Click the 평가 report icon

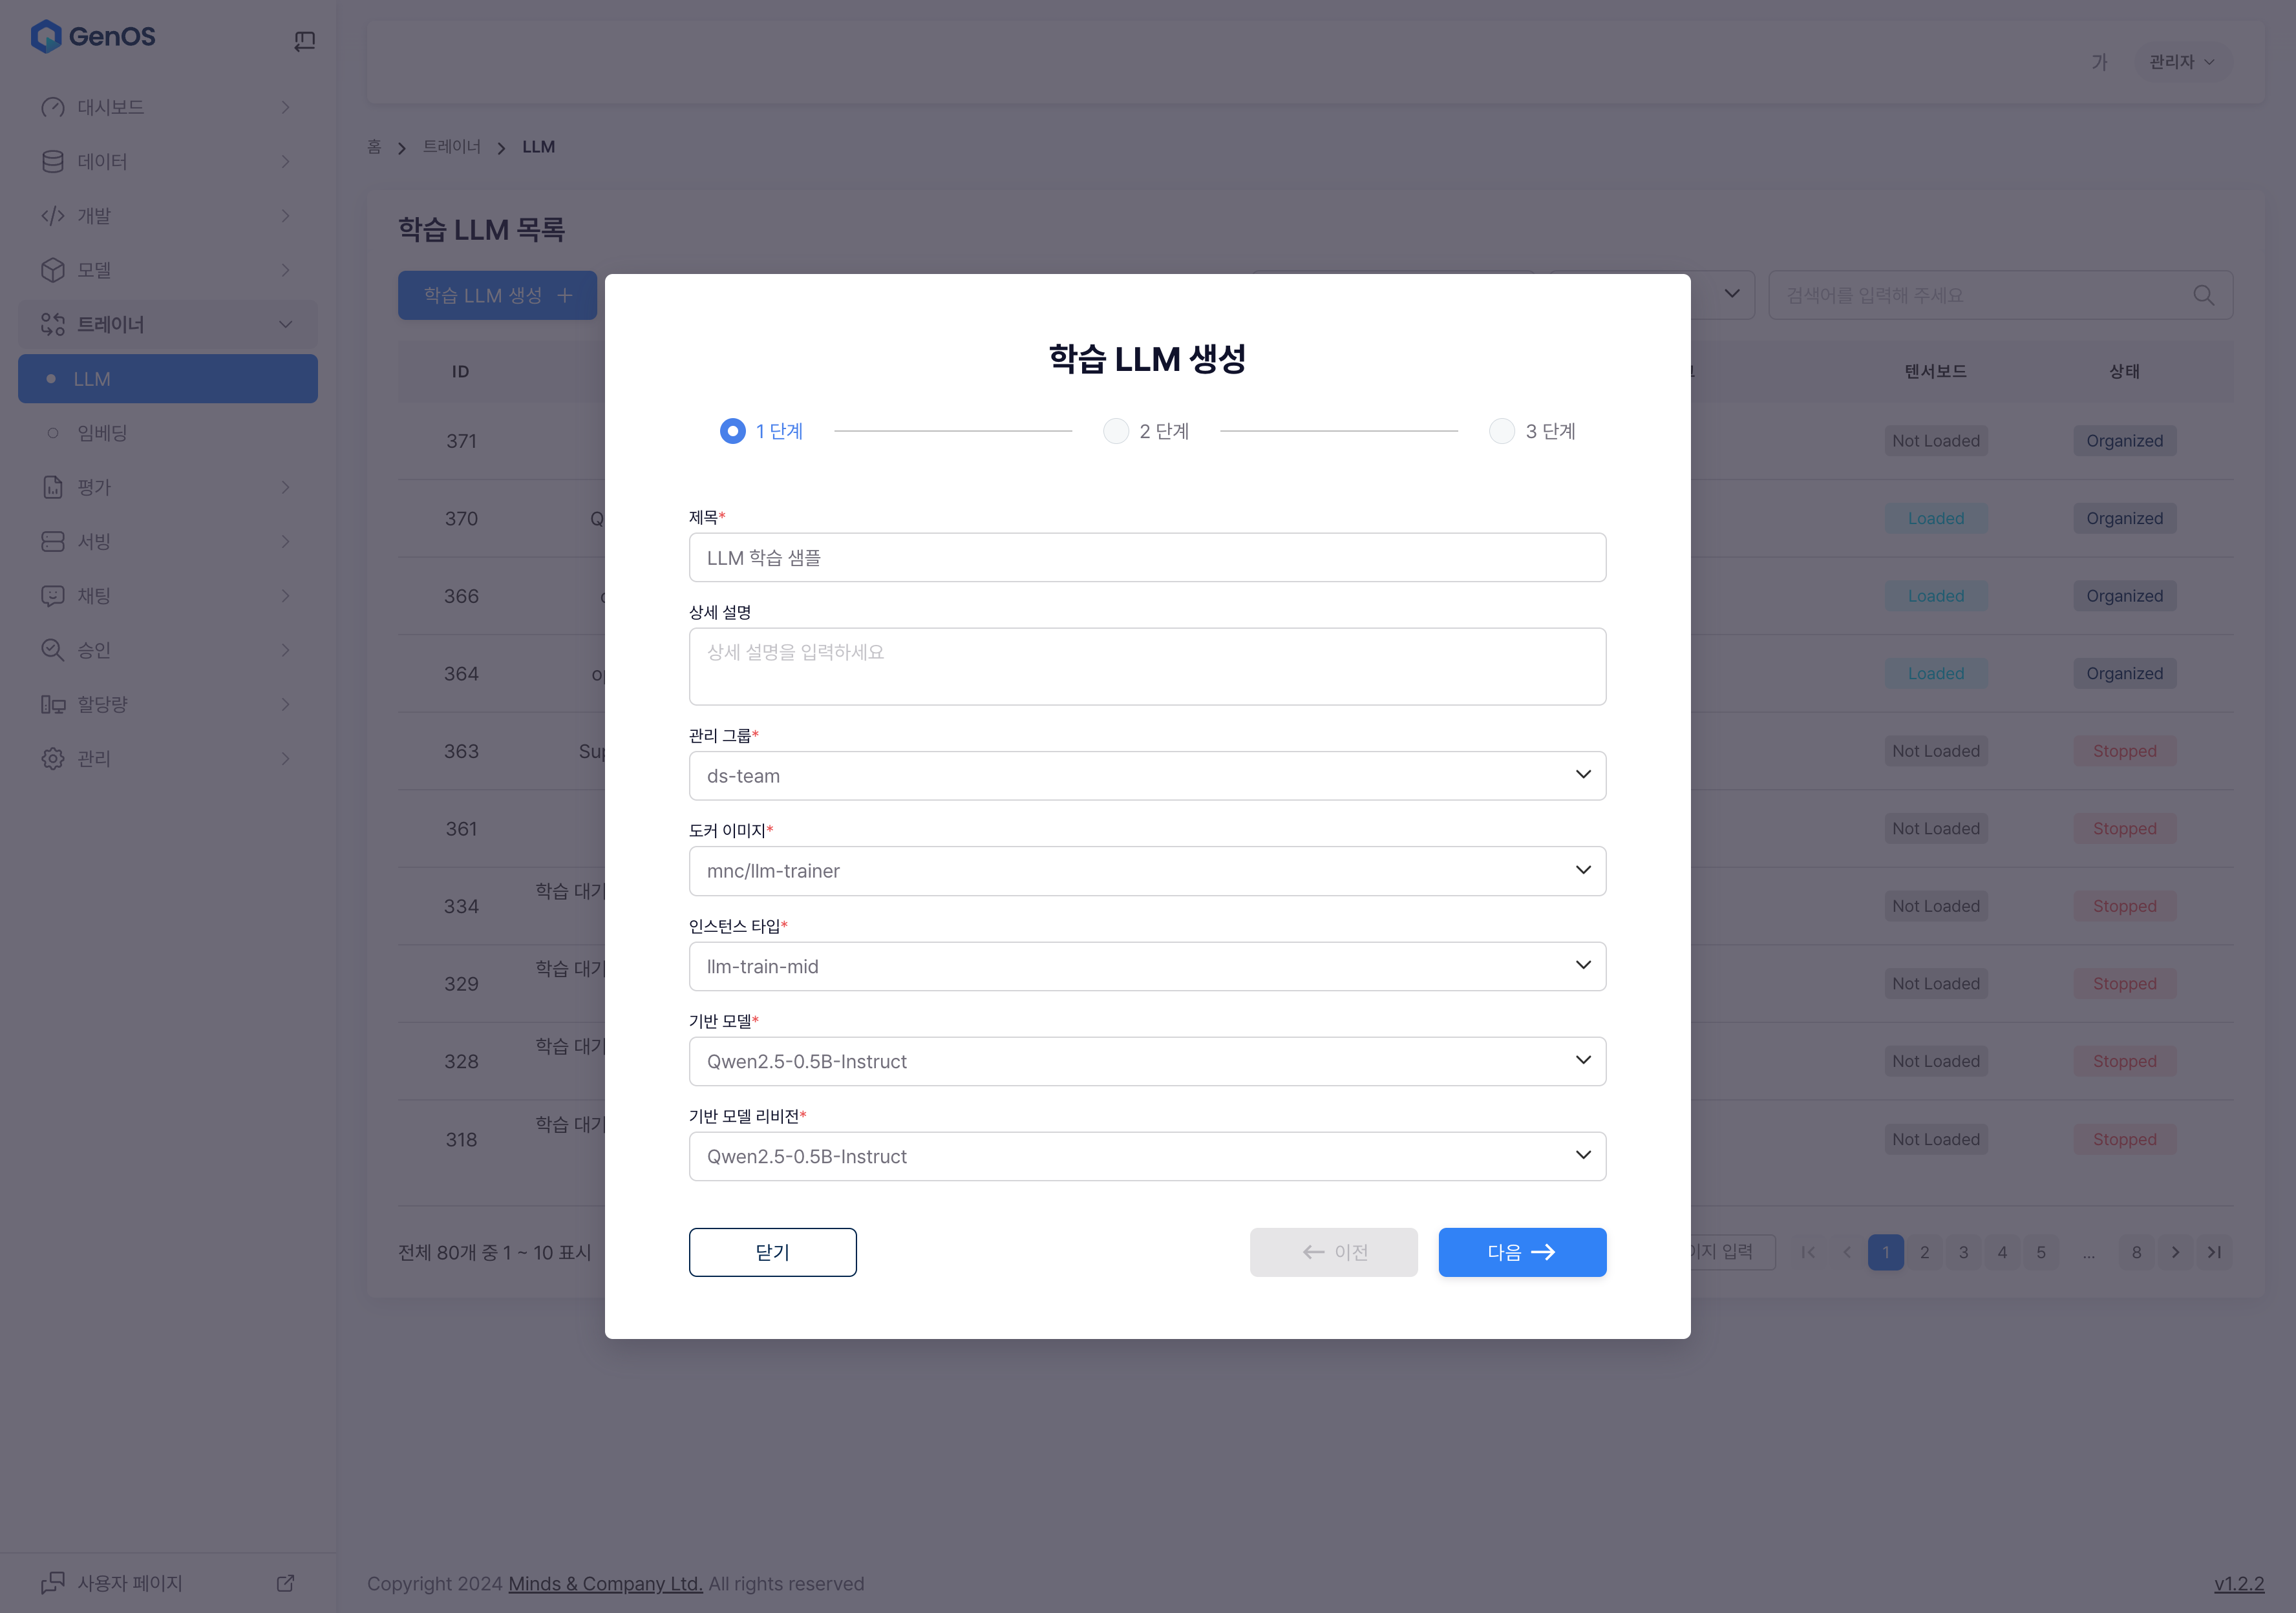point(52,487)
